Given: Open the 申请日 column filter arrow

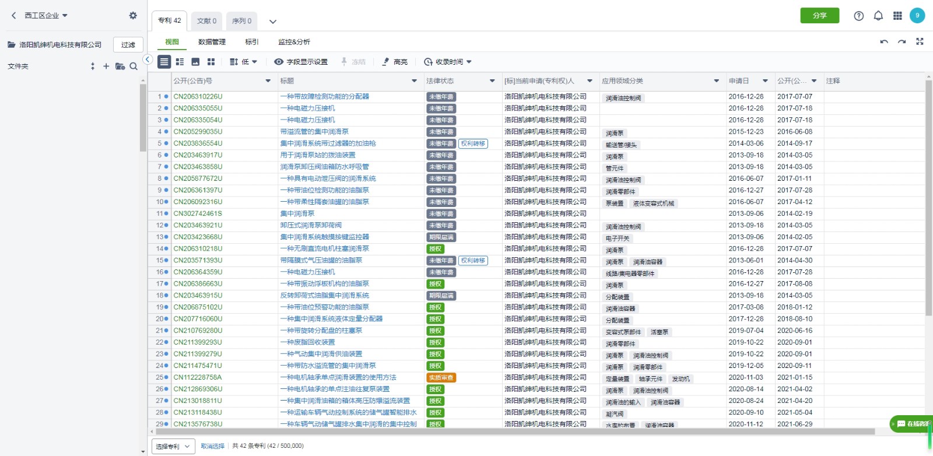Looking at the screenshot, I should click(x=765, y=81).
